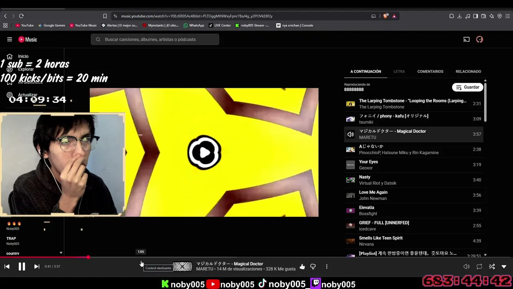513x289 pixels.
Task: Click the video play overlay button
Action: click(x=204, y=153)
